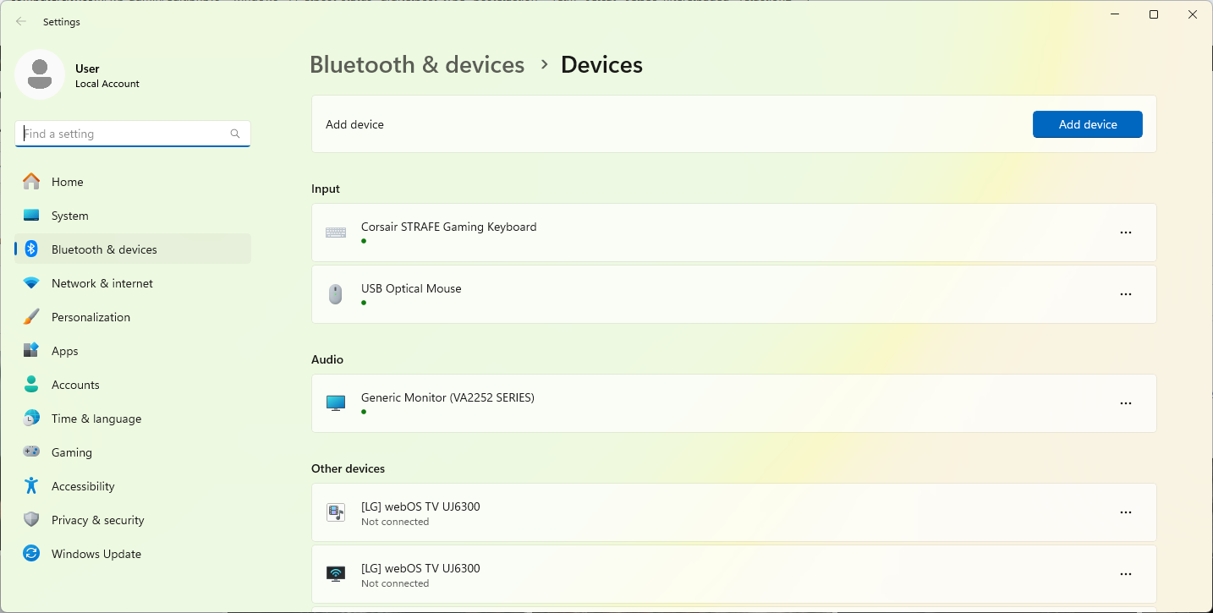Image resolution: width=1213 pixels, height=613 pixels.
Task: Click the back arrow in title bar
Action: [21, 22]
